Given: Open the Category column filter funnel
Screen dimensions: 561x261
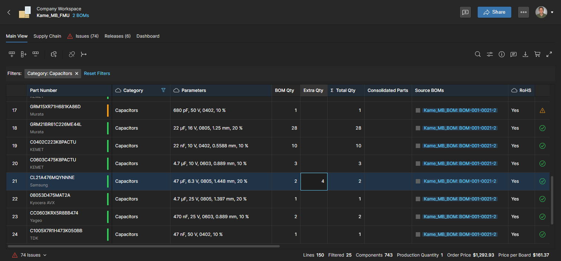Looking at the screenshot, I should pos(163,90).
